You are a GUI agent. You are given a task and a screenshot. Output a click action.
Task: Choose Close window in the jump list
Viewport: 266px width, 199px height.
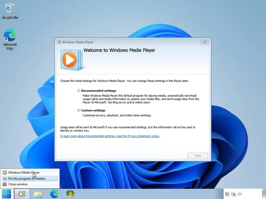point(30,184)
